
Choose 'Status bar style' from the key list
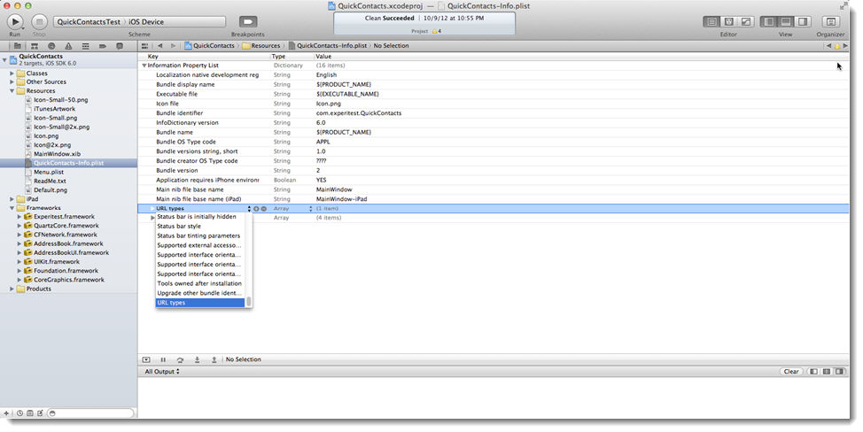point(179,227)
